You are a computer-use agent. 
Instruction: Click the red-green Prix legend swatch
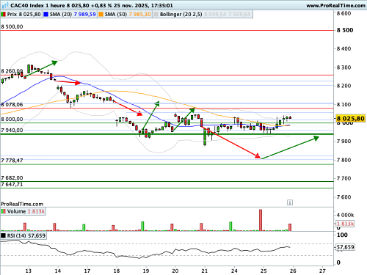point(3,15)
